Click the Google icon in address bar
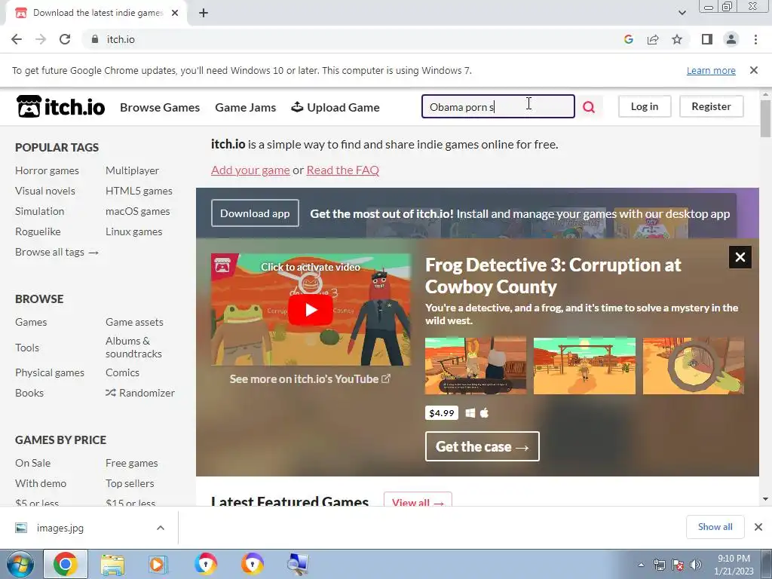 coord(628,39)
